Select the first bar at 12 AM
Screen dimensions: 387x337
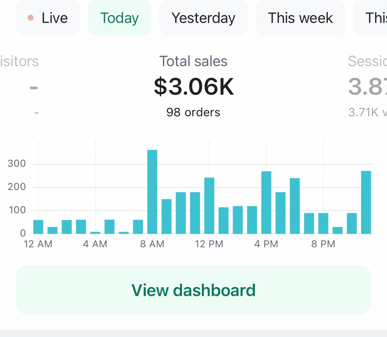point(38,227)
